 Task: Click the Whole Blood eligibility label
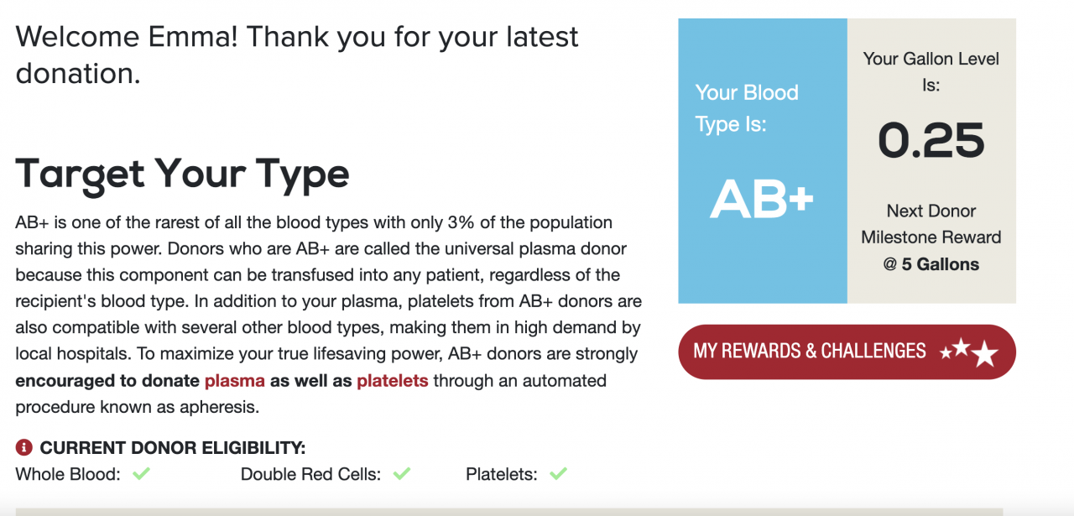click(x=68, y=474)
